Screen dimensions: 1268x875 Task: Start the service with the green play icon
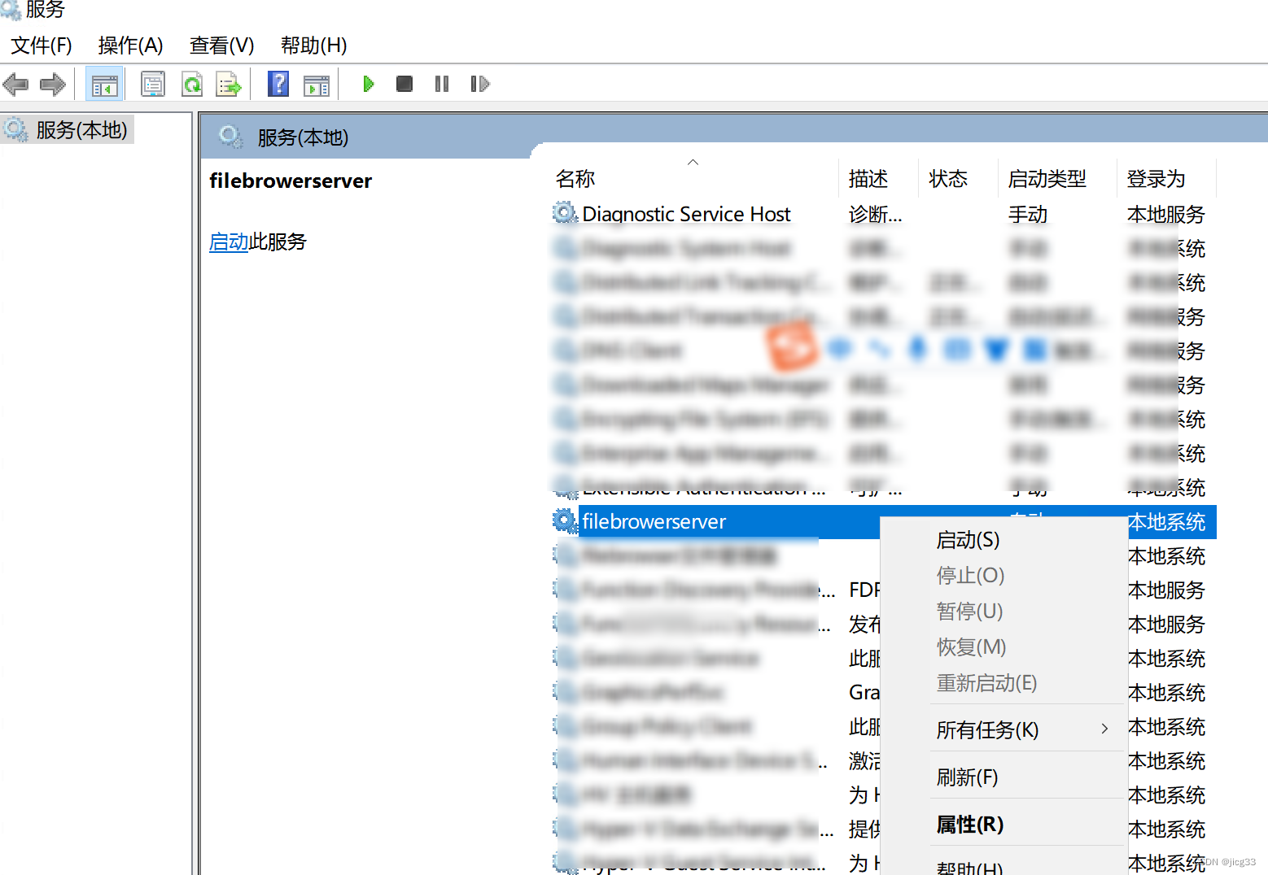(x=368, y=84)
